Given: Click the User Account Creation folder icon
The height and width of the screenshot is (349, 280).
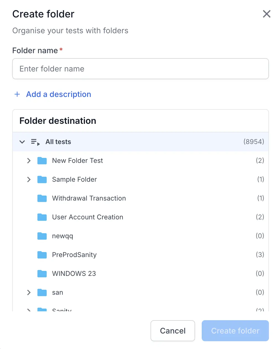Looking at the screenshot, I should [x=42, y=217].
